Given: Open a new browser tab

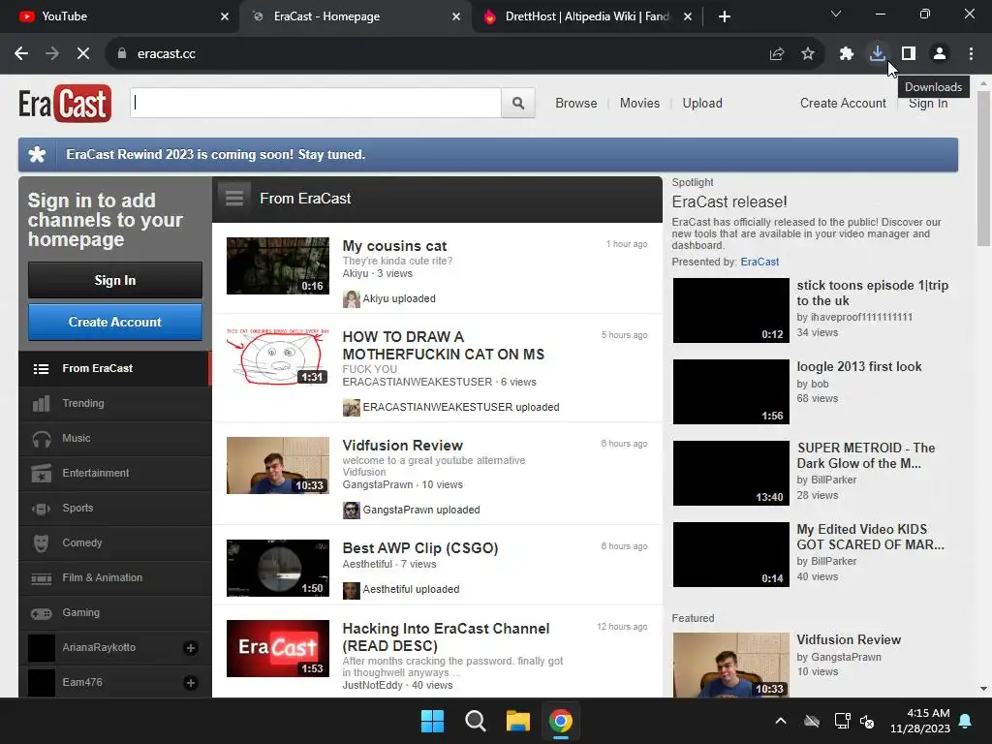Looking at the screenshot, I should pos(725,16).
